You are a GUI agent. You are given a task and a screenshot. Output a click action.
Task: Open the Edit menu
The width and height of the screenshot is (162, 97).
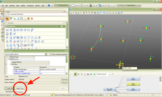coord(7,6)
